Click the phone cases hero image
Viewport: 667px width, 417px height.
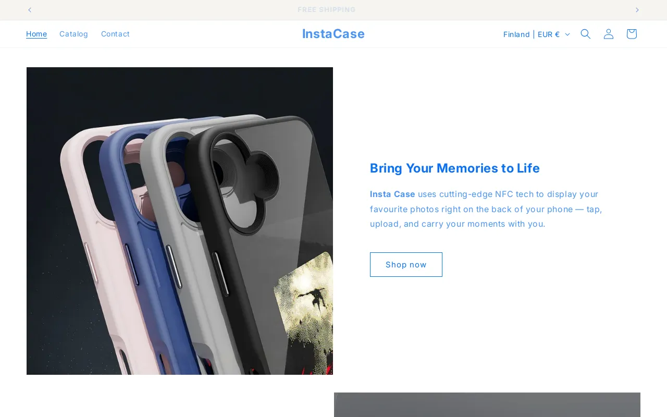[x=180, y=221]
